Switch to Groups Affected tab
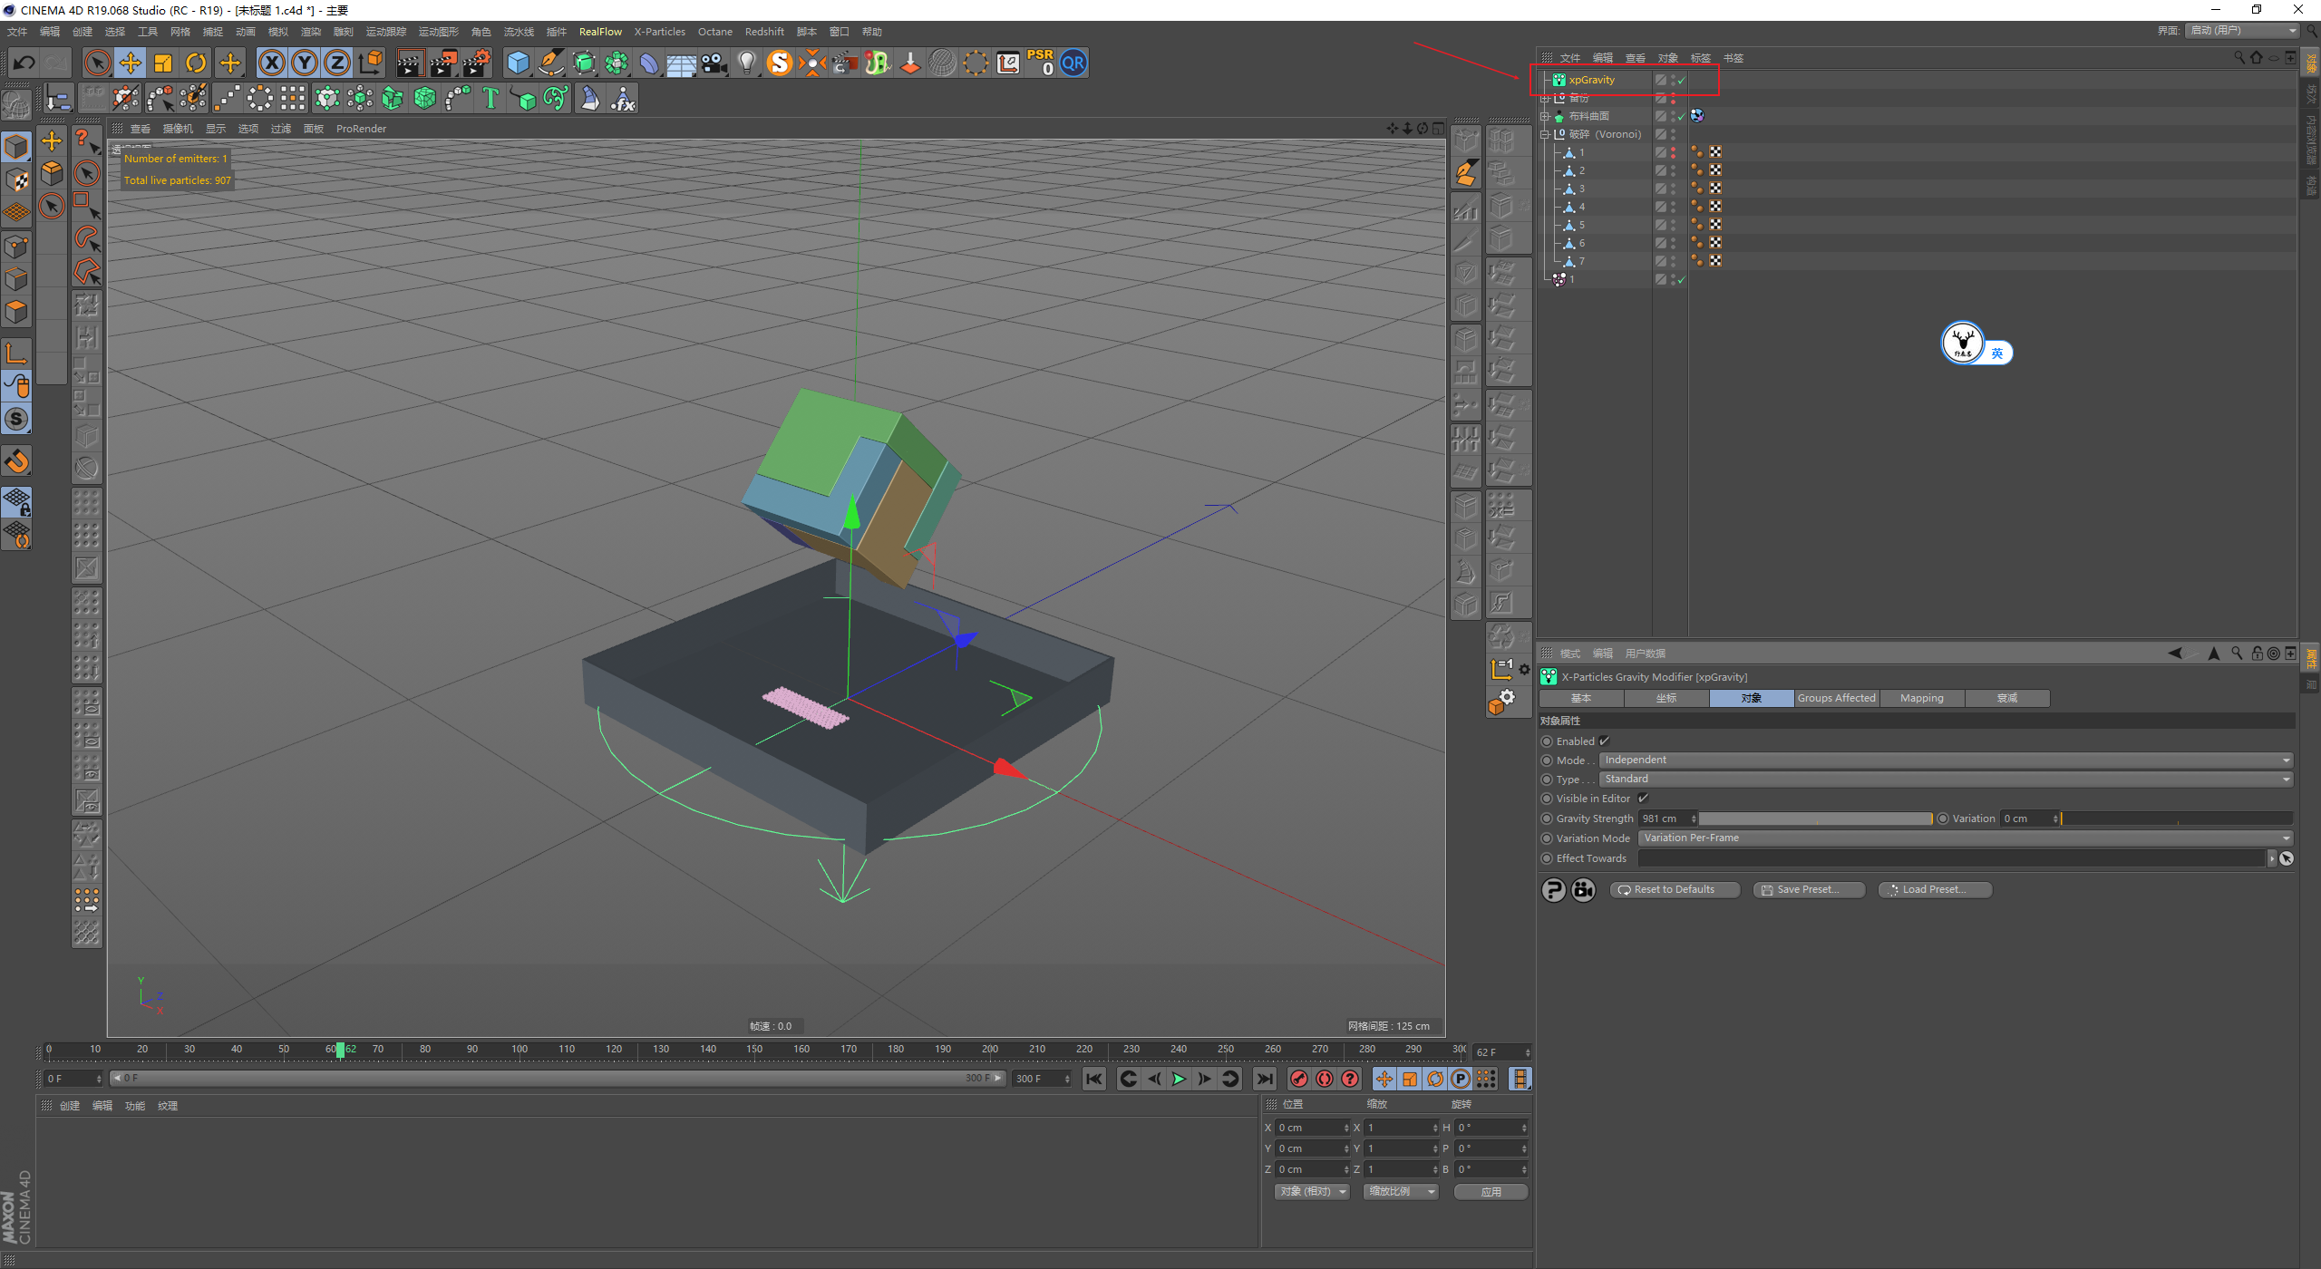 [1836, 698]
